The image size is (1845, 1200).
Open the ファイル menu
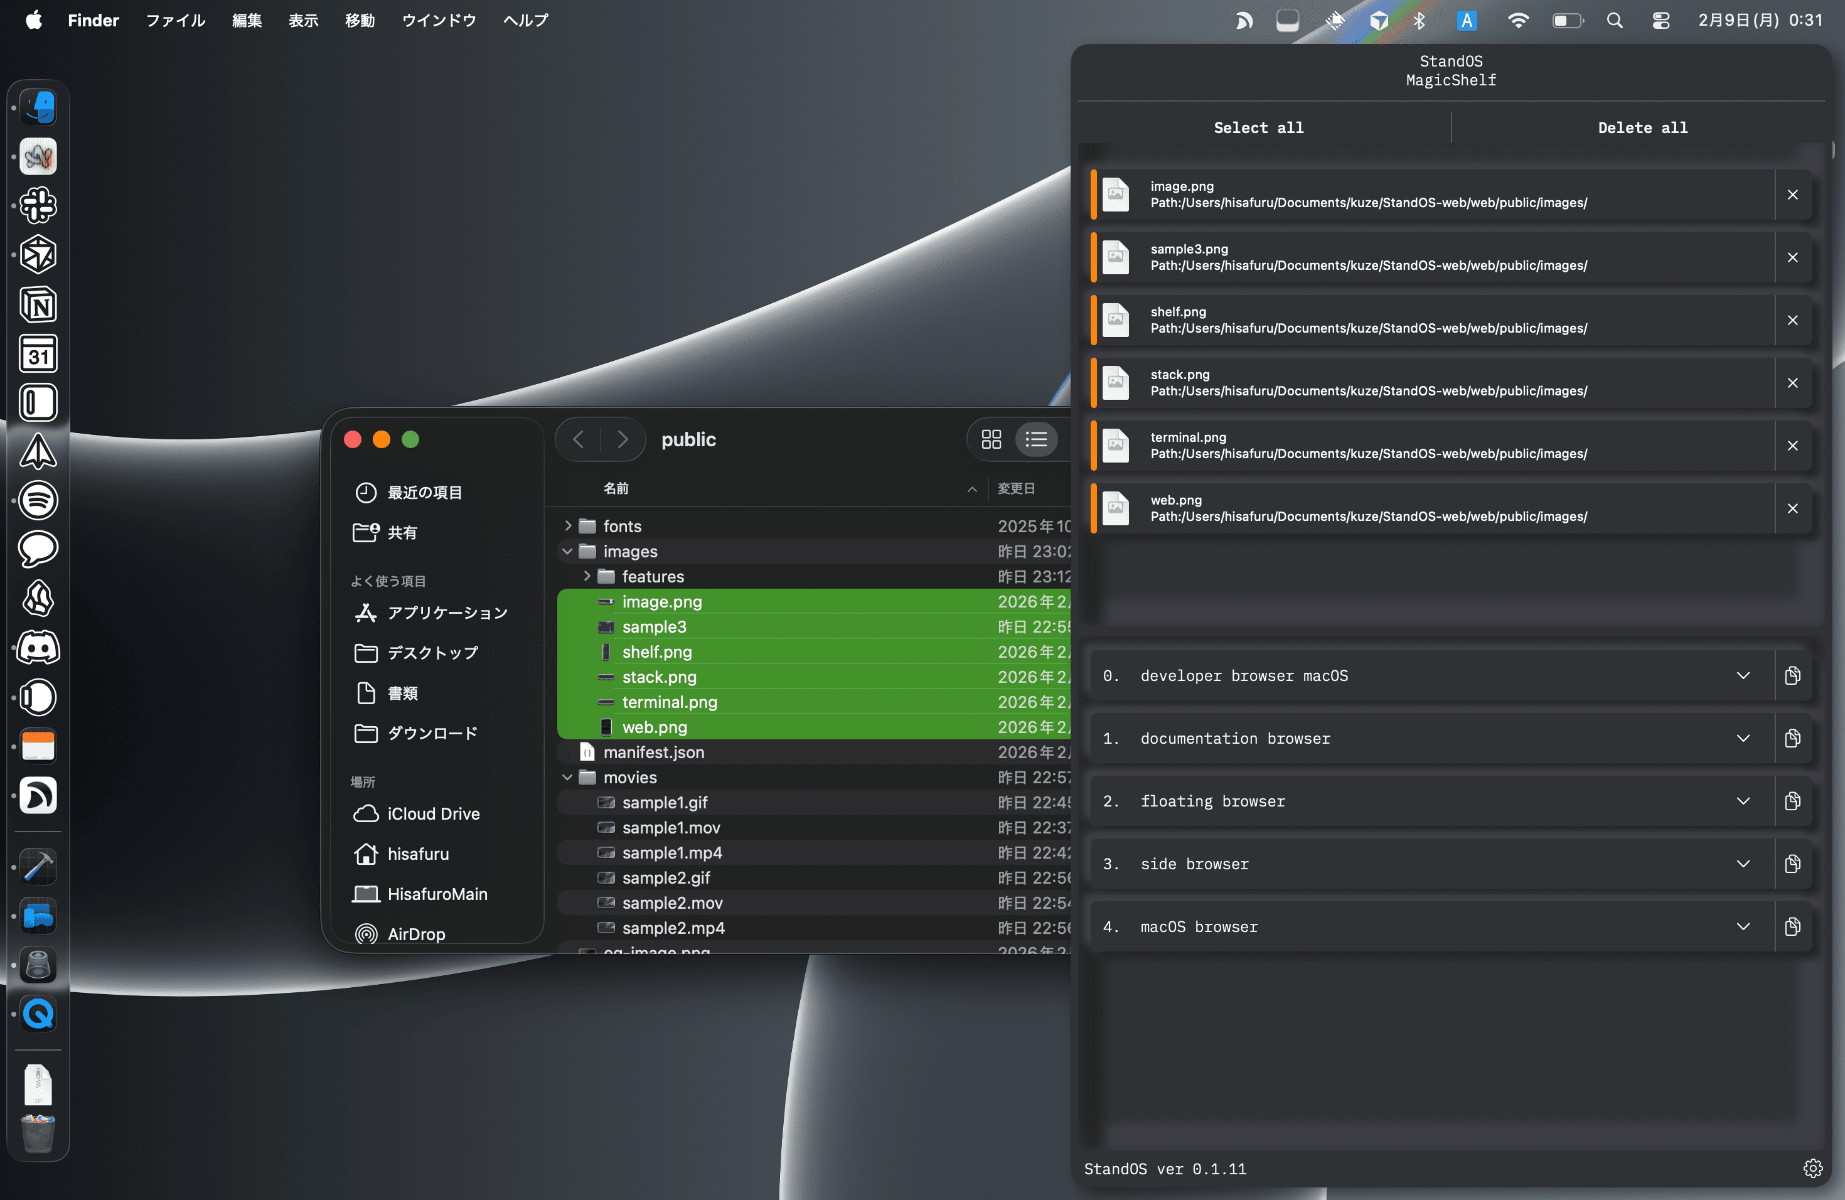click(175, 21)
